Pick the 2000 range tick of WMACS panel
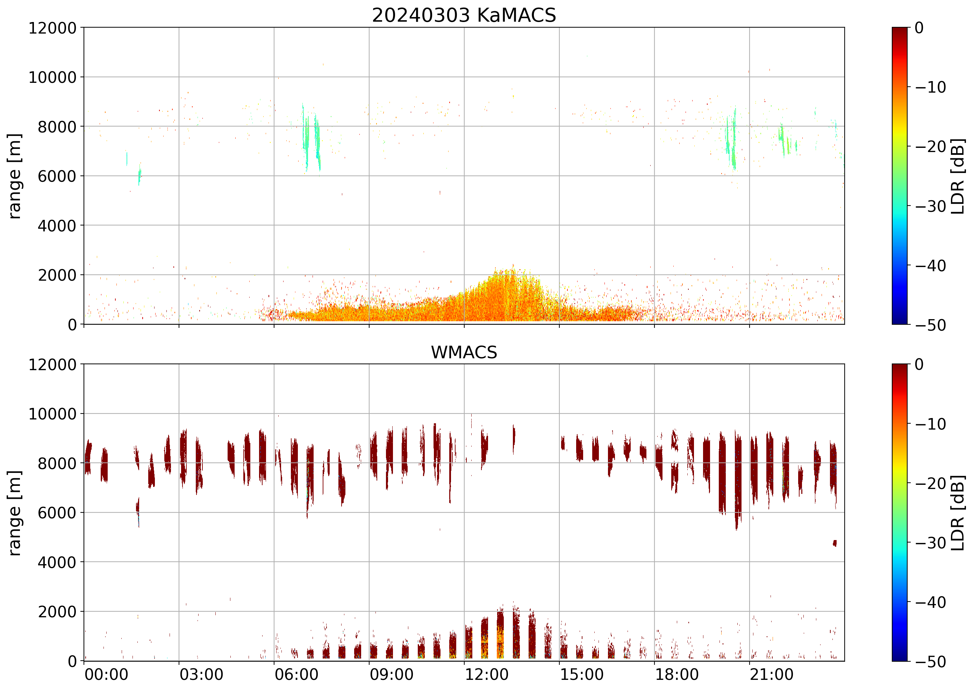 pyautogui.click(x=57, y=612)
